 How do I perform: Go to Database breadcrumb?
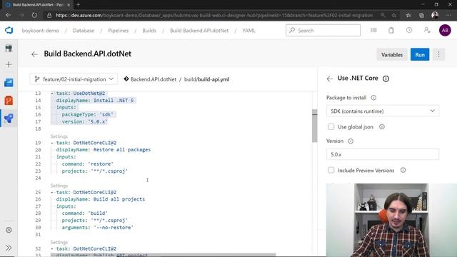pyautogui.click(x=84, y=30)
